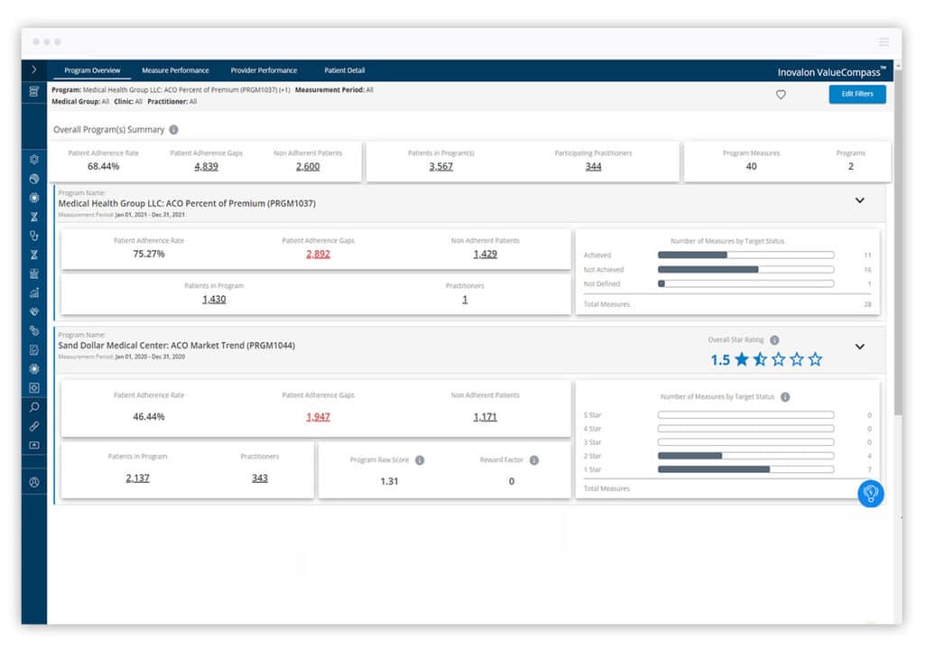Open Non Adherent Patients 1,171 link
This screenshot has width=925, height=658.
[485, 417]
